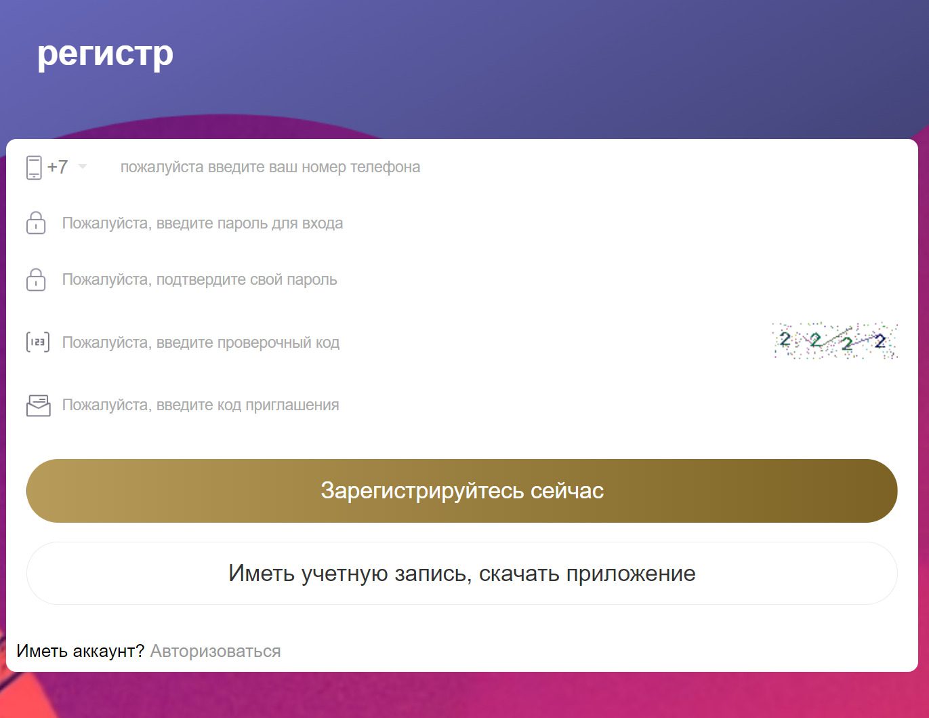929x718 pixels.
Task: Click the регистр page heading
Action: 105,54
